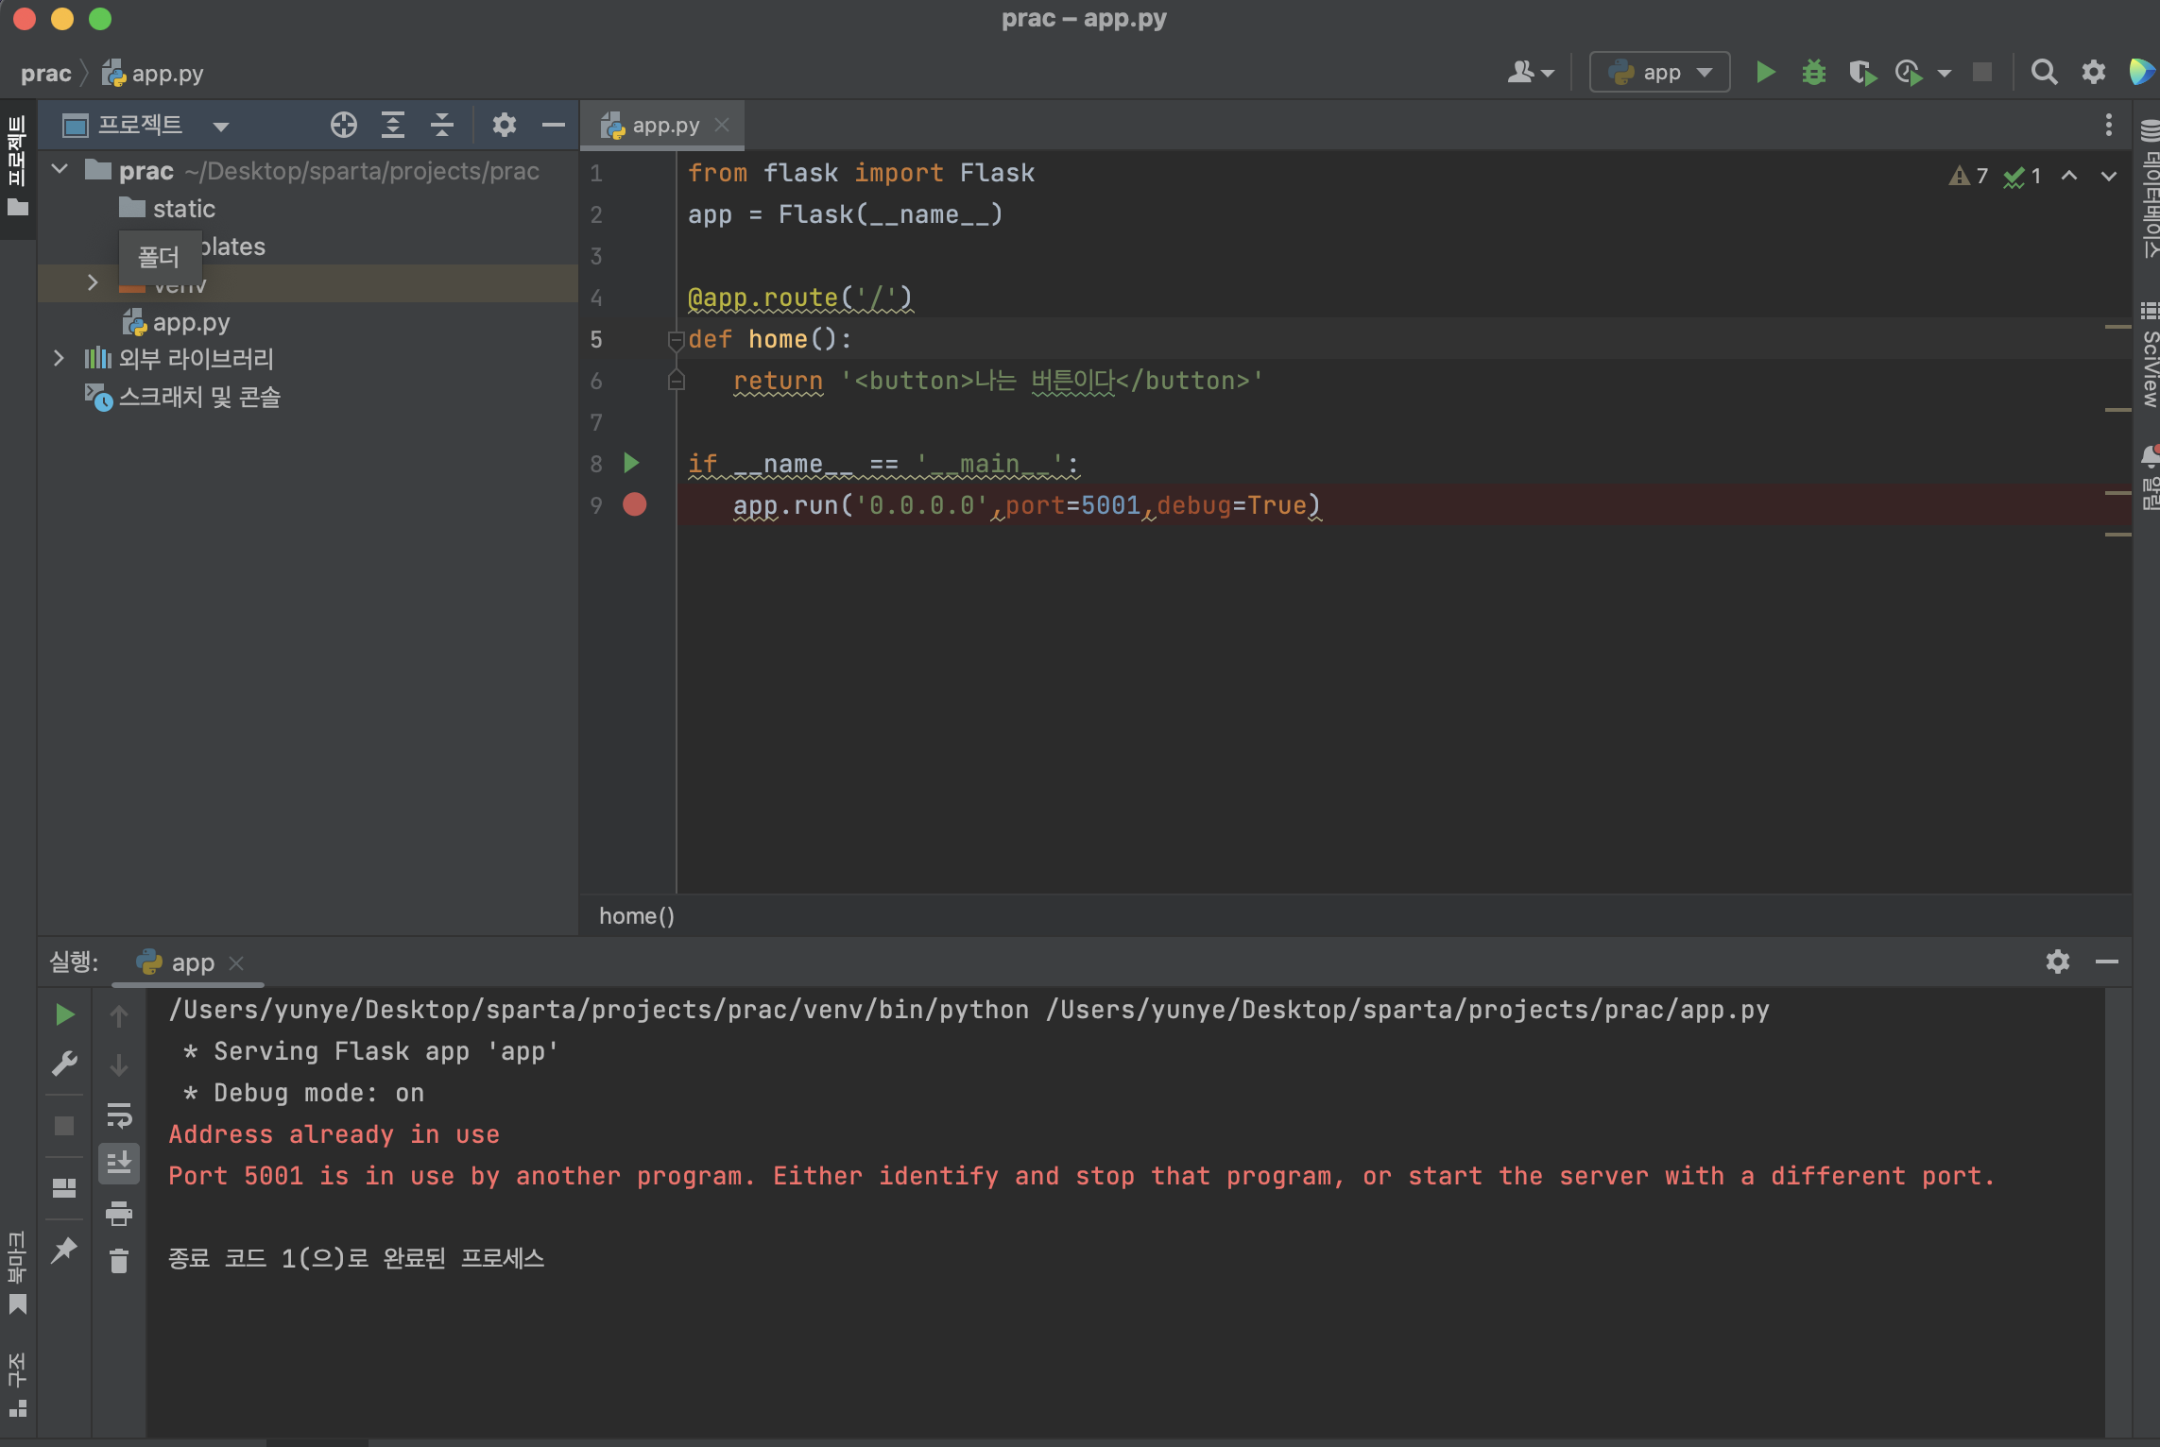2160x1447 pixels.
Task: Open editor tab options three-dot menu
Action: coord(2109,125)
